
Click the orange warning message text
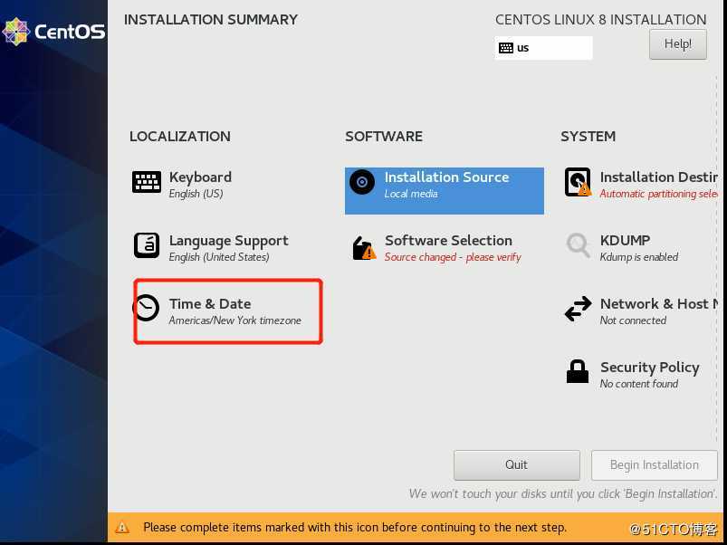355,528
